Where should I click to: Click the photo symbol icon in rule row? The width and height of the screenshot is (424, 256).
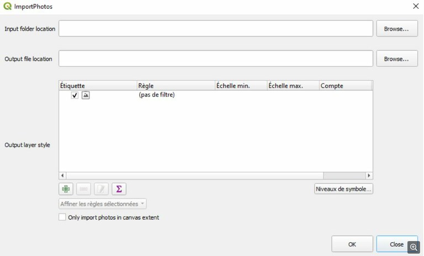[x=86, y=95]
